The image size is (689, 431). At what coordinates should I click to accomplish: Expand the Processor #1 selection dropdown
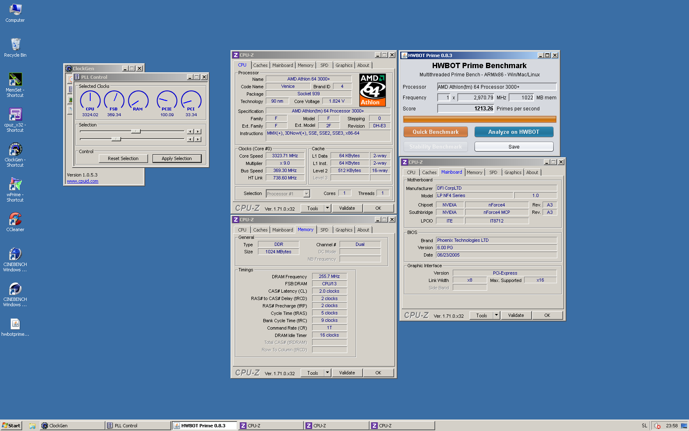coord(306,194)
